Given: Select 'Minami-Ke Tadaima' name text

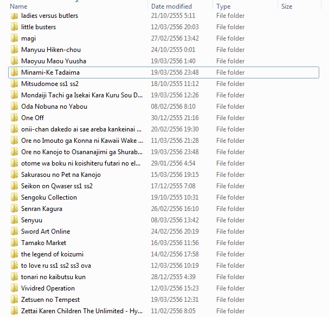Looking at the screenshot, I should (x=50, y=72).
